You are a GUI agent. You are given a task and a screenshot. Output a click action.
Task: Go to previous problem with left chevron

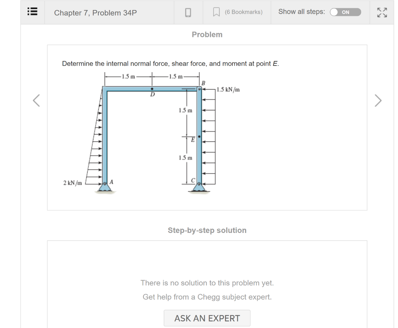(x=35, y=100)
